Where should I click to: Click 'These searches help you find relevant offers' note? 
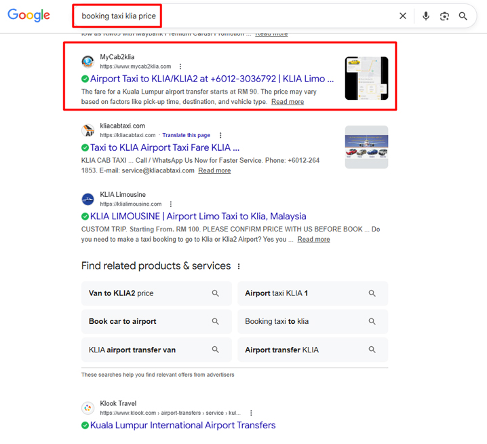(x=158, y=375)
